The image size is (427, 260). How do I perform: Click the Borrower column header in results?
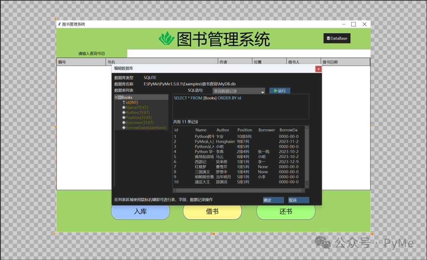(x=266, y=130)
